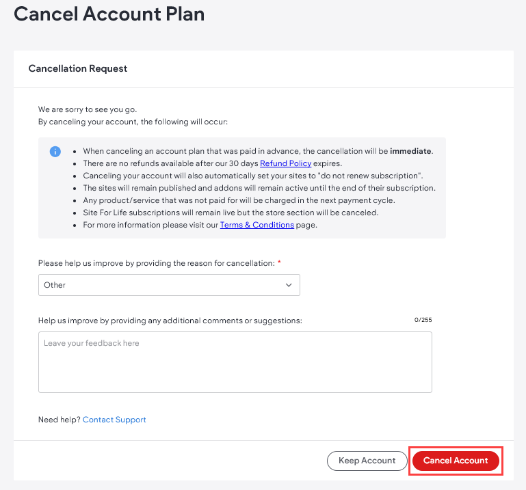The width and height of the screenshot is (526, 490).
Task: Click the Contact Support link
Action: tap(114, 420)
